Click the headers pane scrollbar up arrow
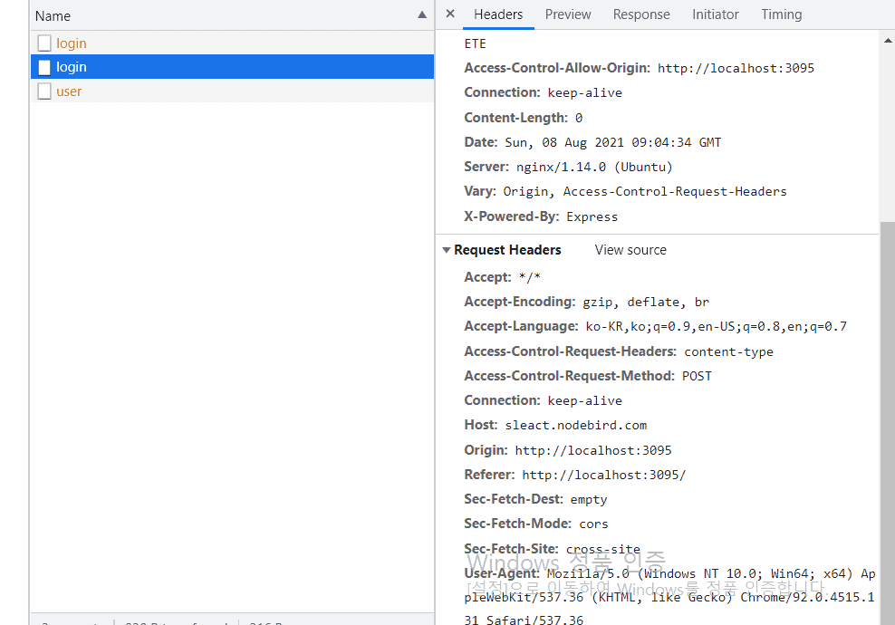This screenshot has width=895, height=625. 887,40
